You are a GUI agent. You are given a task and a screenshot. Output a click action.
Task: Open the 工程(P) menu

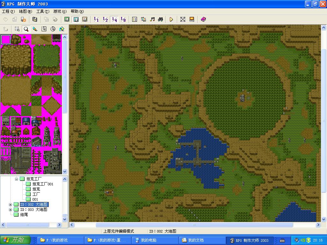click(x=8, y=11)
